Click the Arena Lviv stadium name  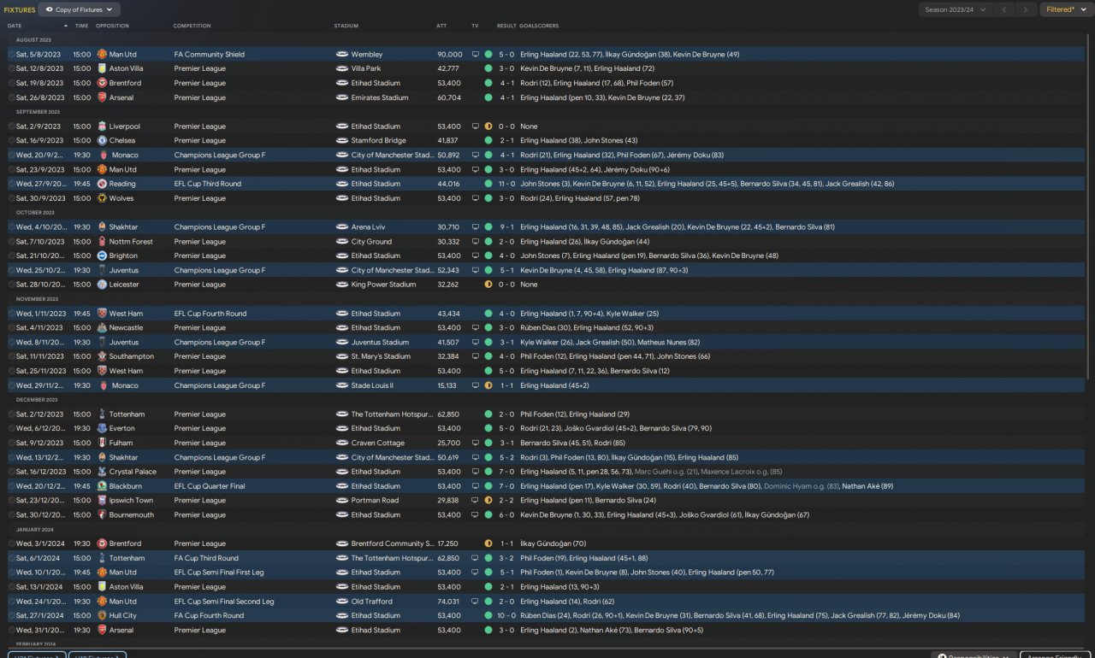coord(369,227)
